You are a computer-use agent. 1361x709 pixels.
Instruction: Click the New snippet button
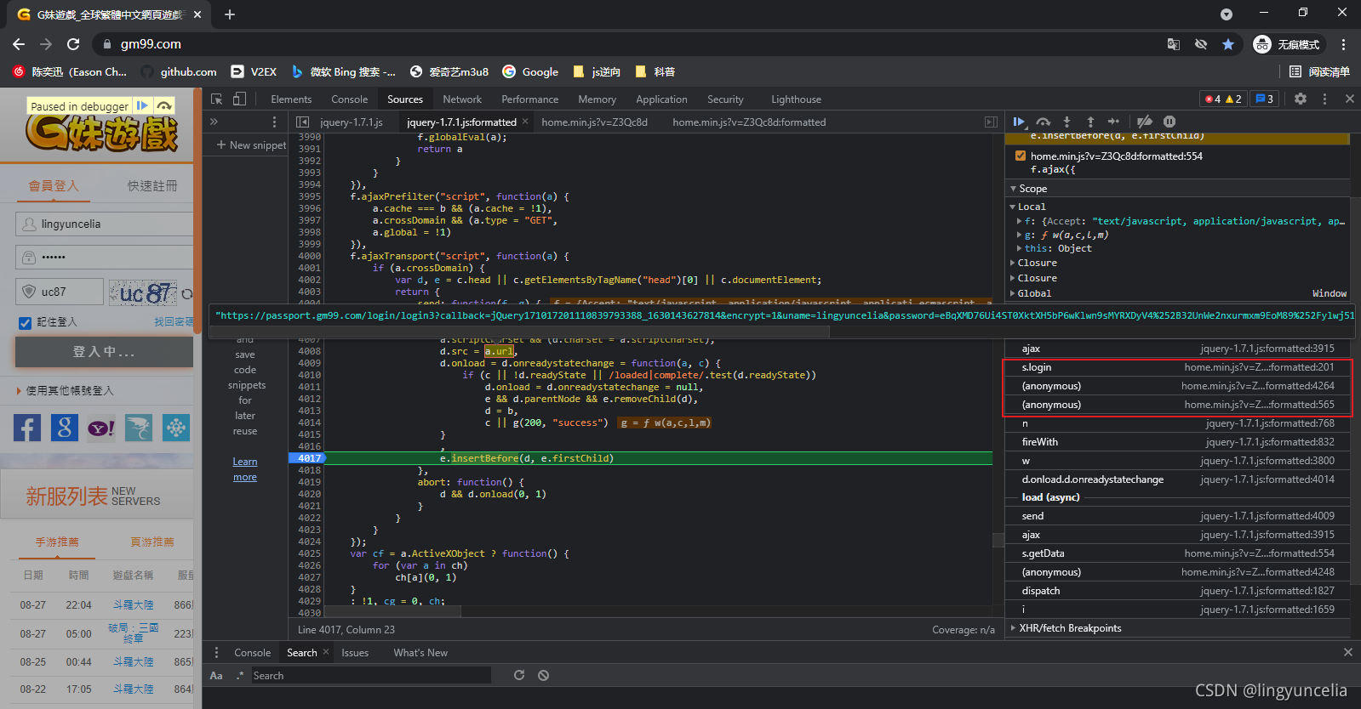click(x=251, y=145)
